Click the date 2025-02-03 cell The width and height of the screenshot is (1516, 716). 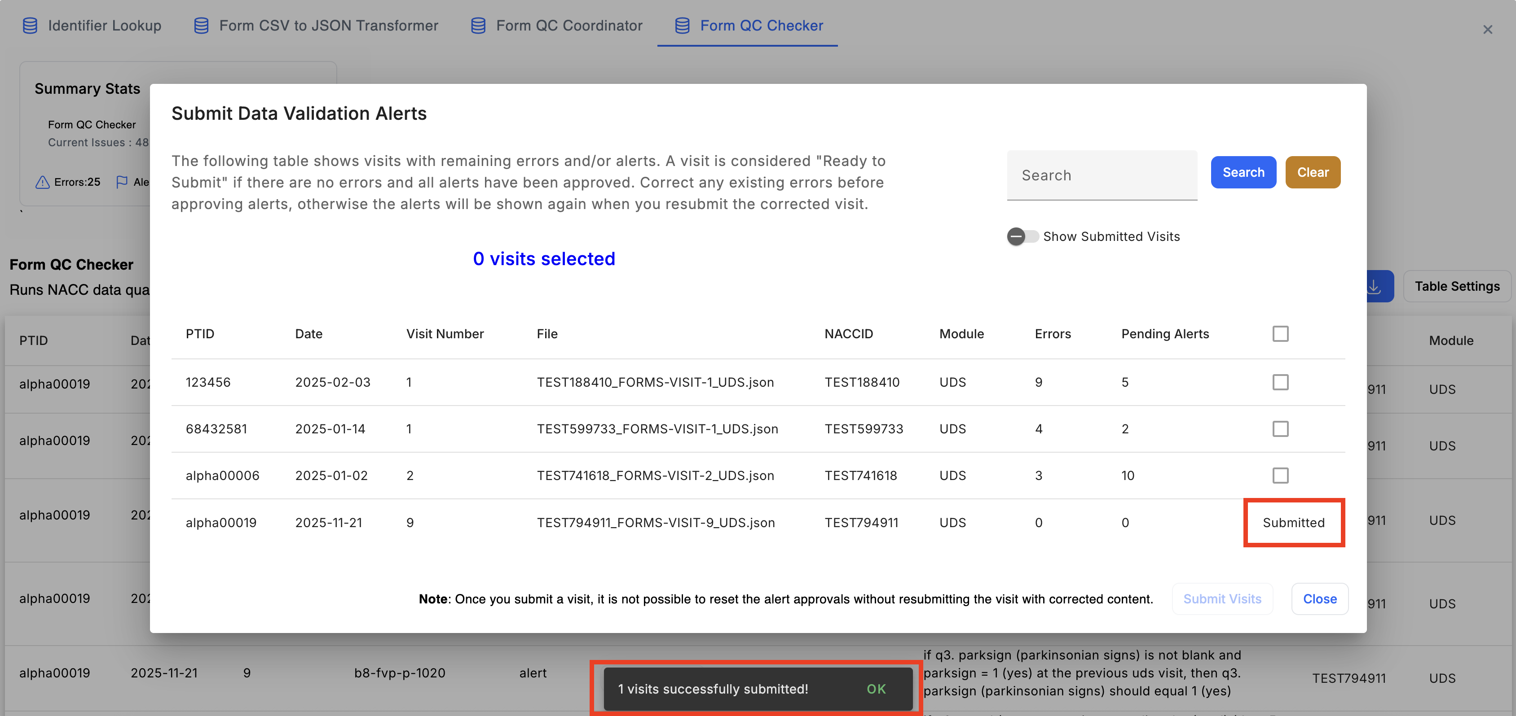[x=332, y=382]
